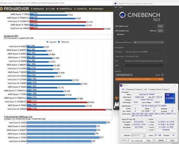Open the Help menu in Cinebench
Image resolution: width=179 pixels, height=144 pixels.
click(x=120, y=7)
